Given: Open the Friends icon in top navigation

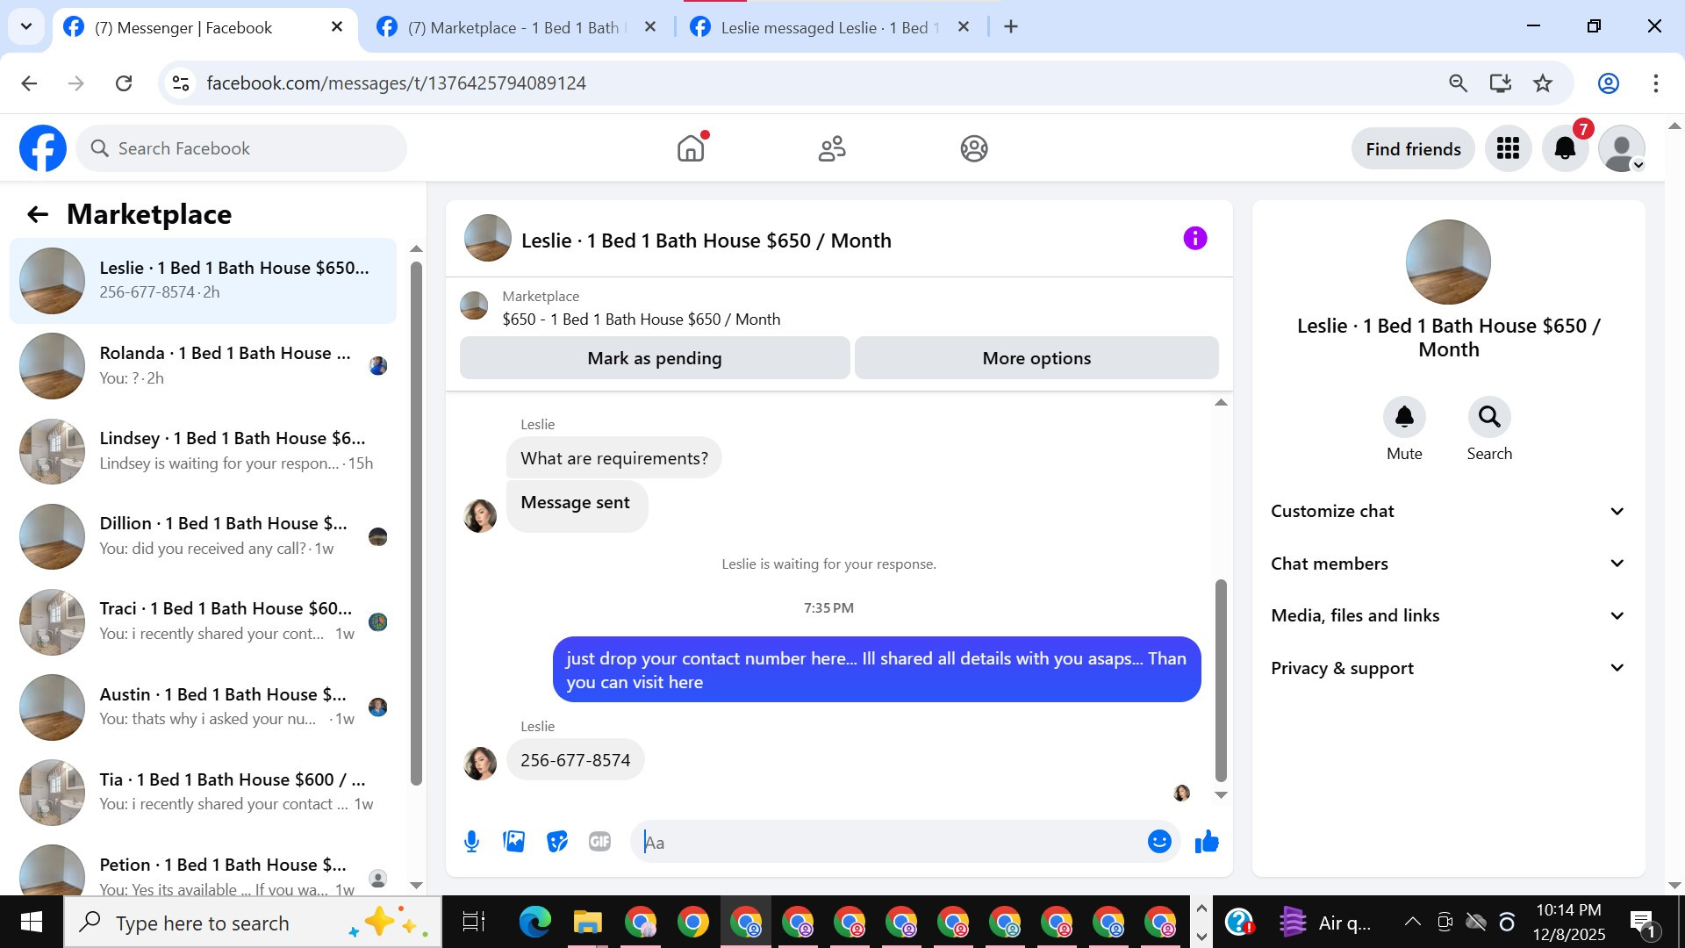Looking at the screenshot, I should pos(832,148).
